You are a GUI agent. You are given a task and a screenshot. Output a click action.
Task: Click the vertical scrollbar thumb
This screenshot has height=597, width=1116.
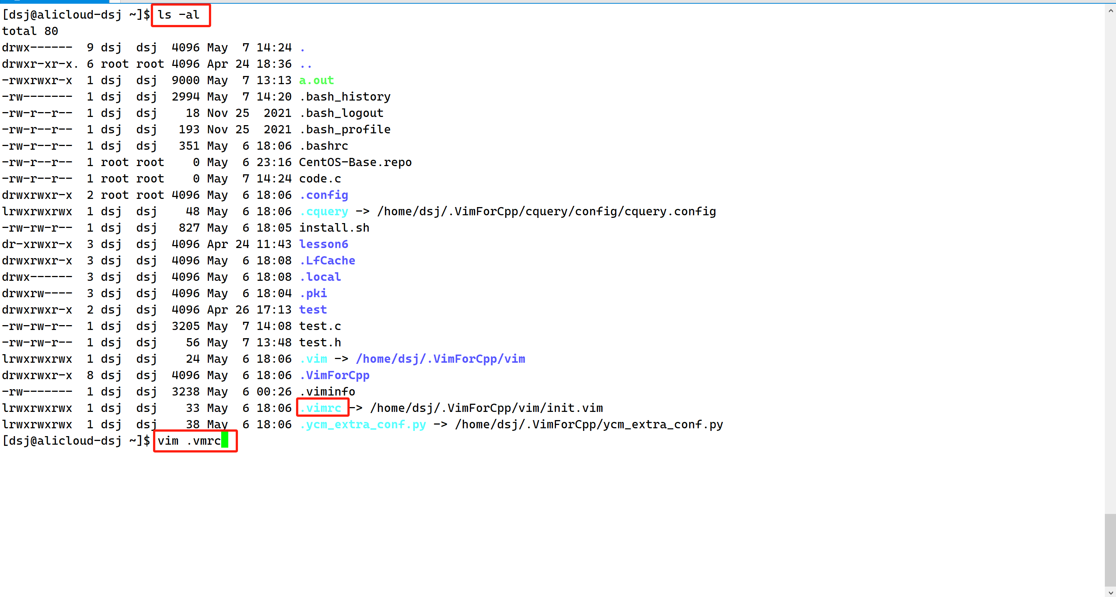point(1110,550)
